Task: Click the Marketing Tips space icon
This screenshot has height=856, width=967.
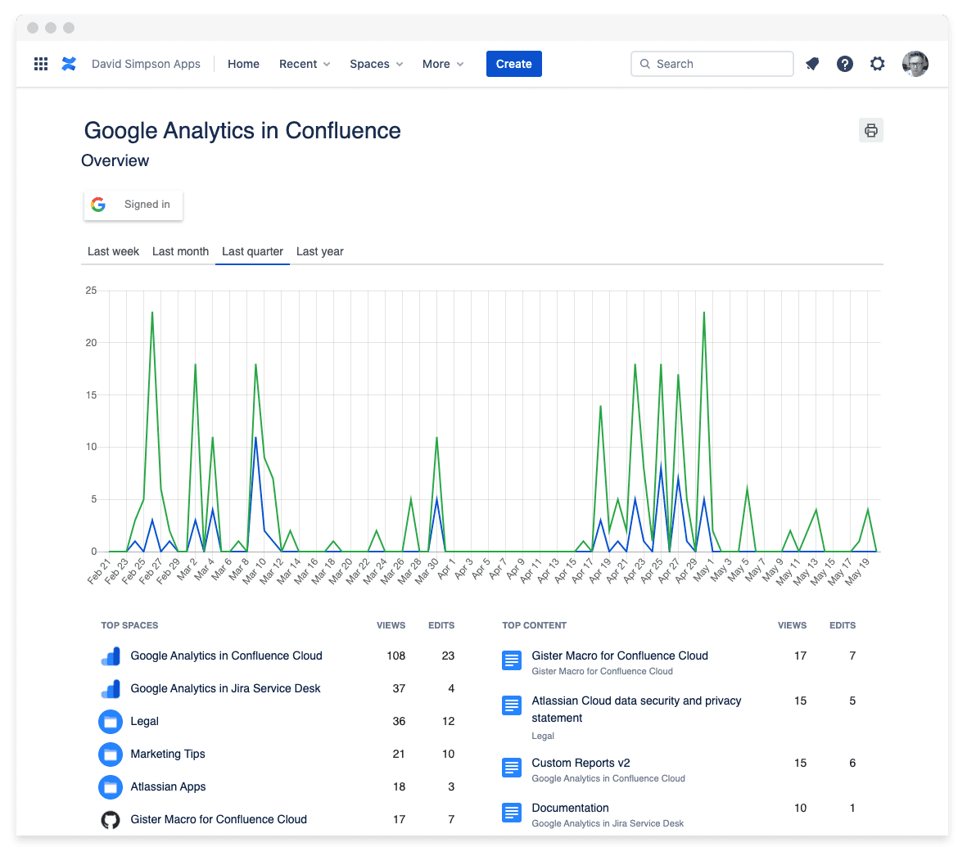Action: tap(111, 755)
